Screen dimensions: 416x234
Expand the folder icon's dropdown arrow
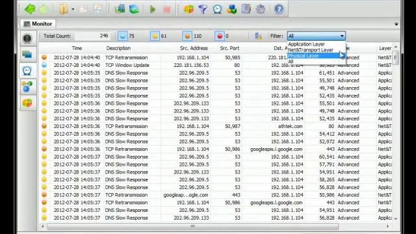tap(73, 9)
